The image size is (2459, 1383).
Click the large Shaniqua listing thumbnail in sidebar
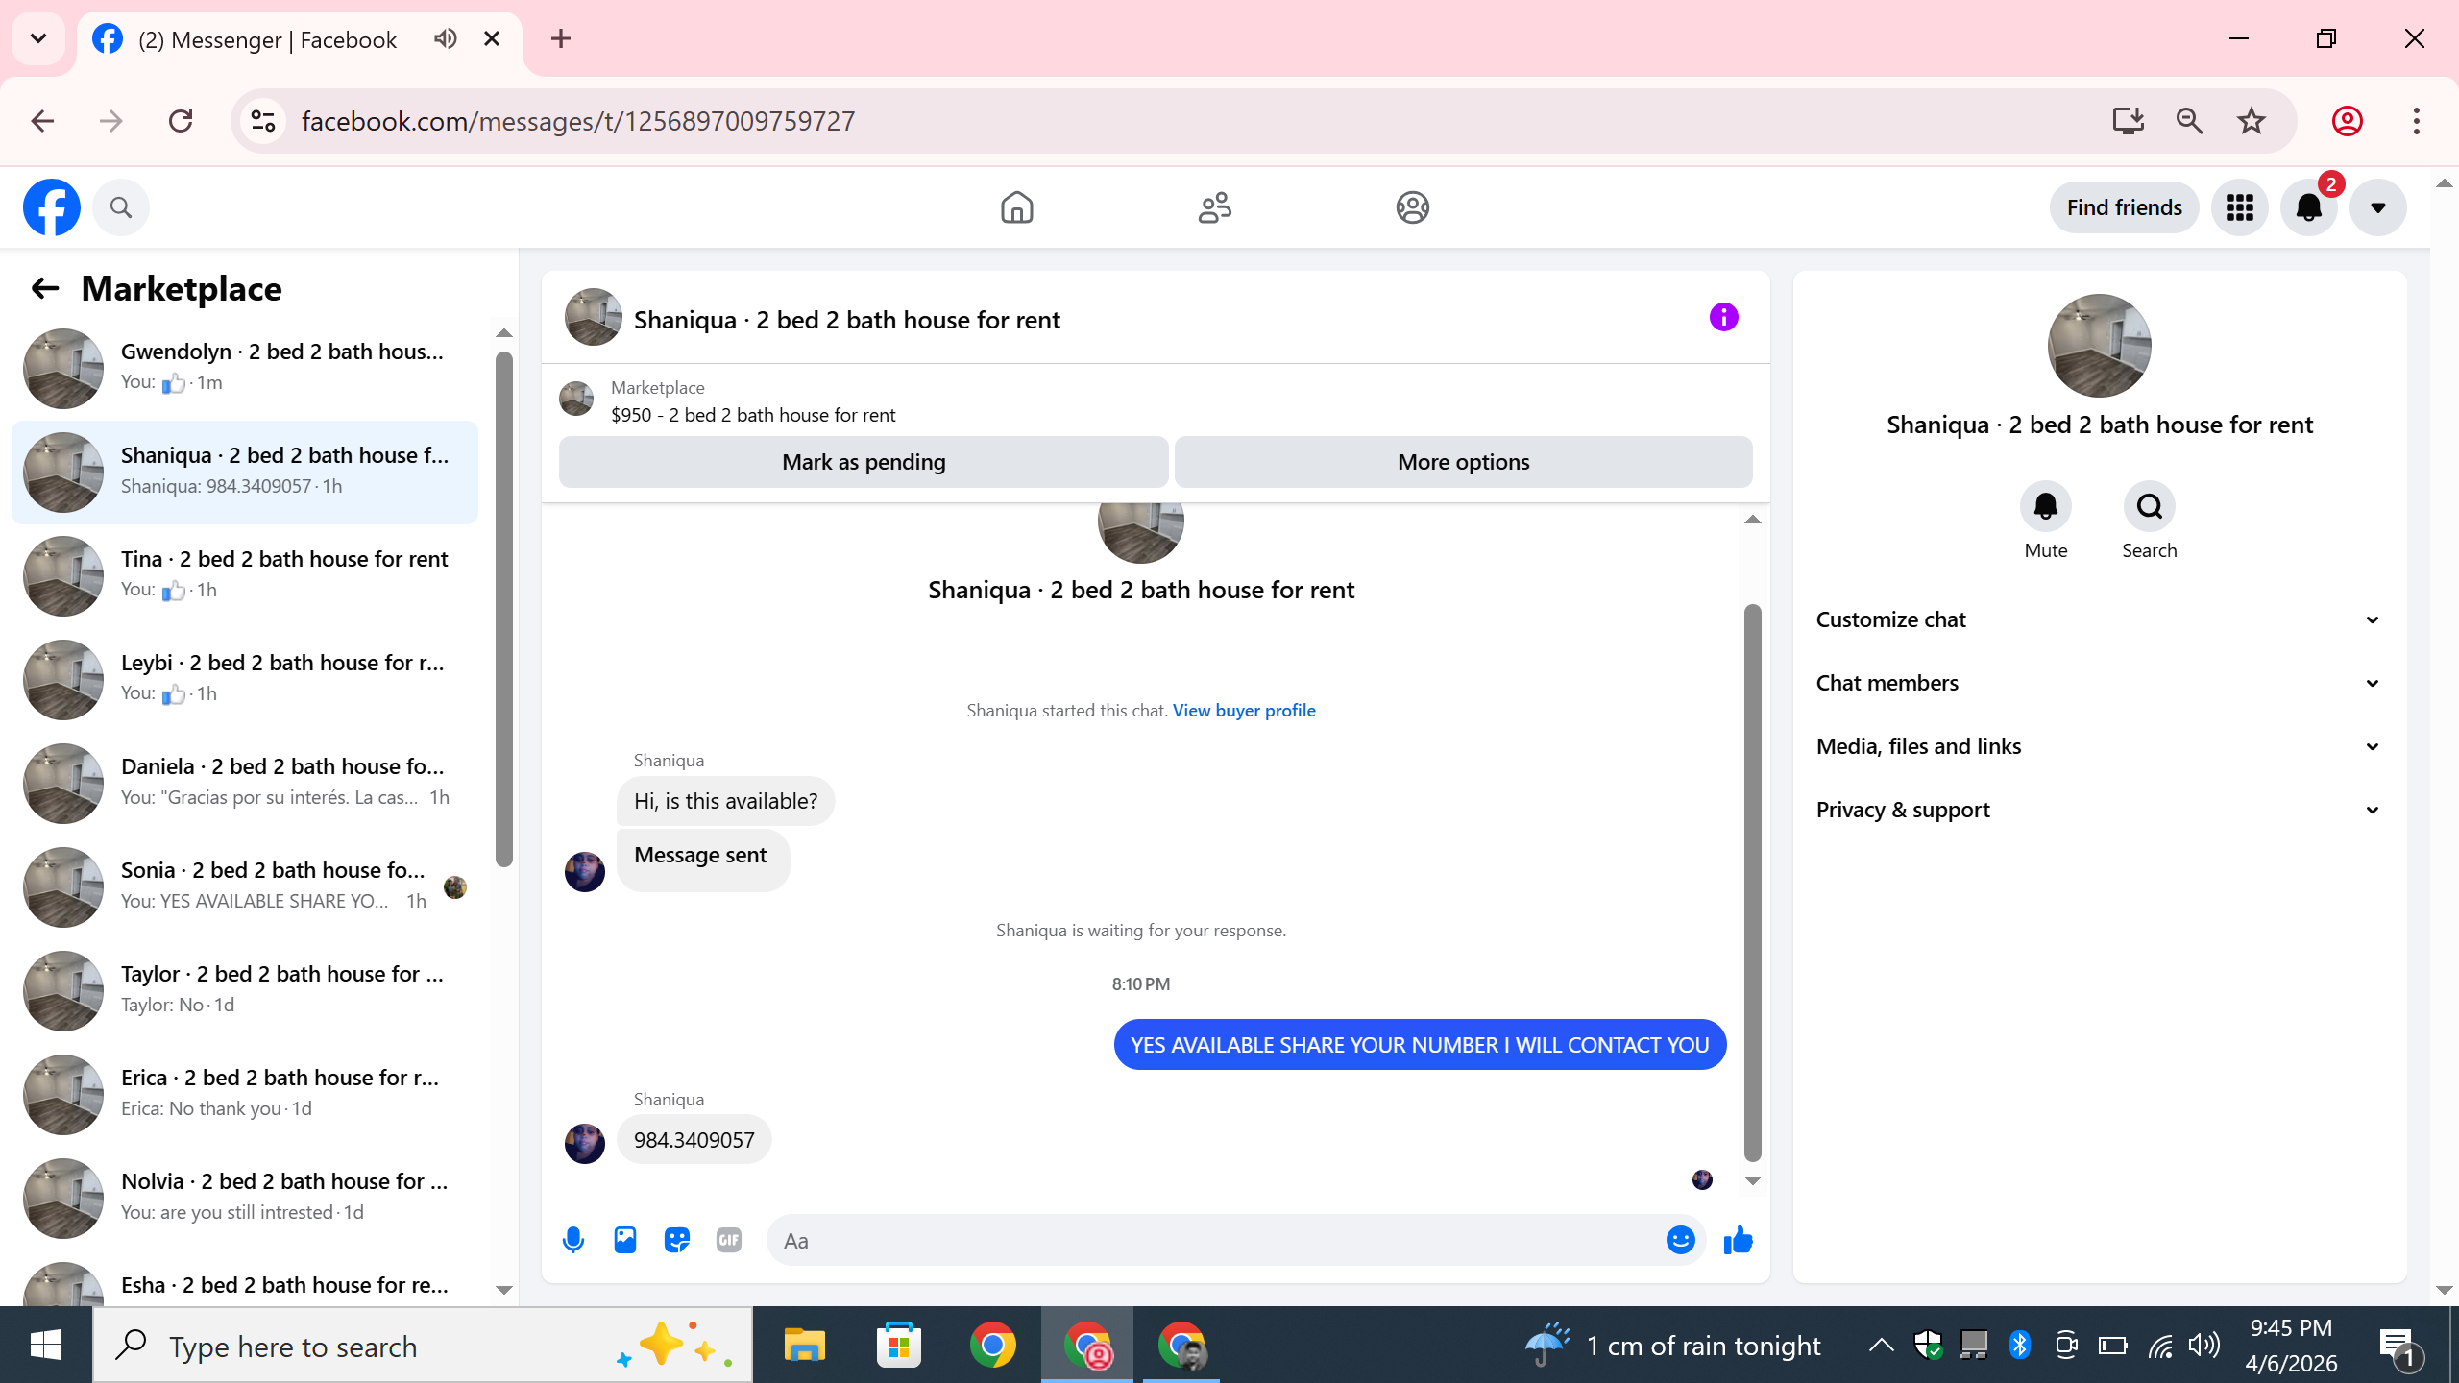pos(2100,346)
